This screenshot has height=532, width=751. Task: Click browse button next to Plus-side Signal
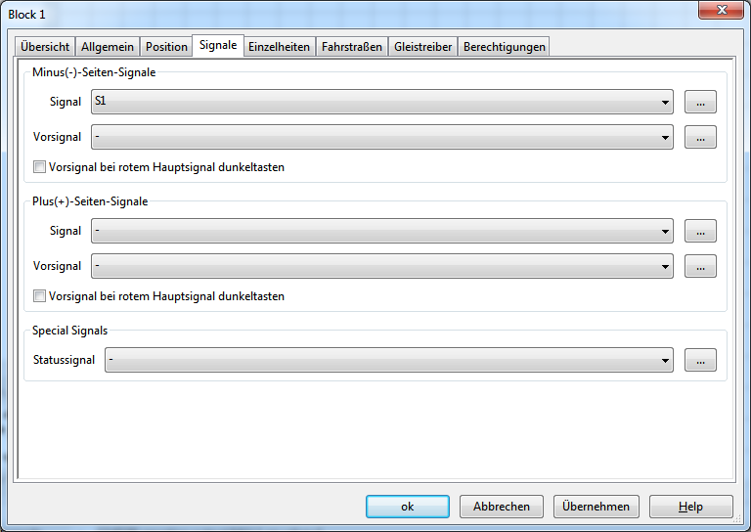click(700, 231)
